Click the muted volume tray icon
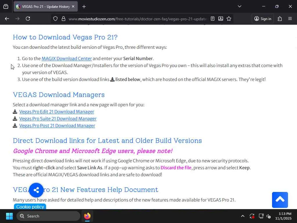297x223 pixels. click(269, 216)
